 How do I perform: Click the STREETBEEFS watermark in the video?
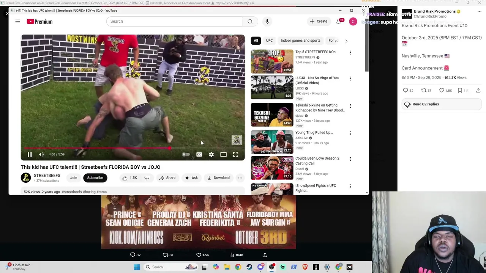point(237,140)
